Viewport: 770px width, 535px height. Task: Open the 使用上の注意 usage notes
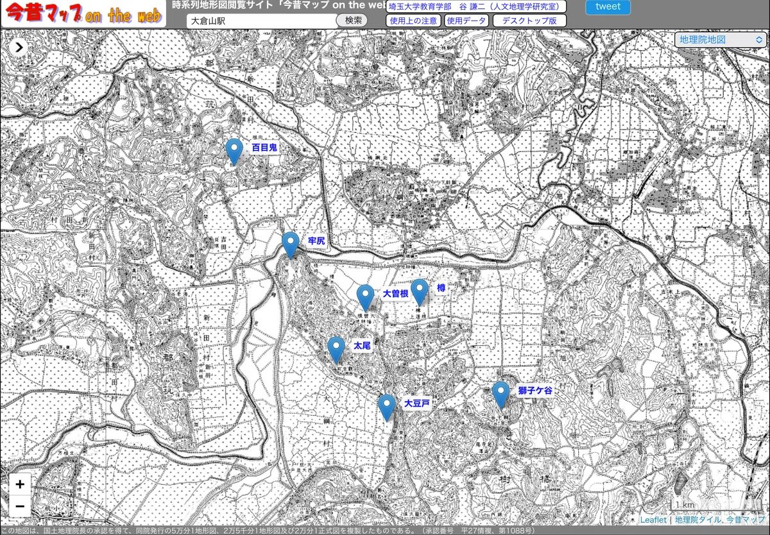point(413,21)
